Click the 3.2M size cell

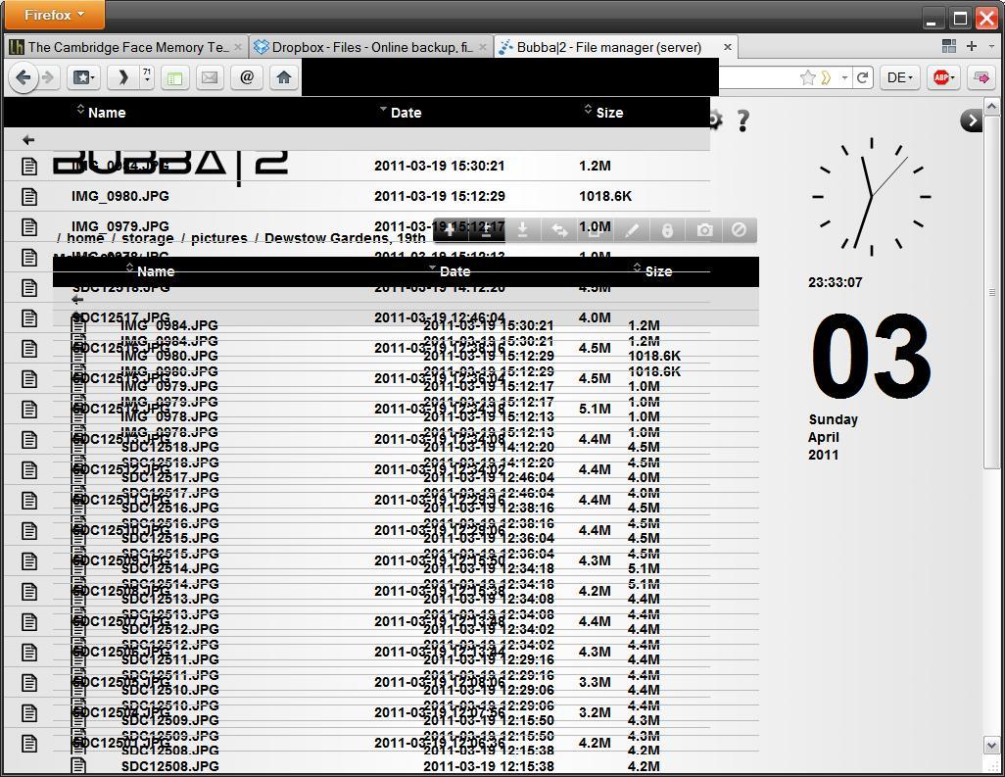click(x=595, y=712)
